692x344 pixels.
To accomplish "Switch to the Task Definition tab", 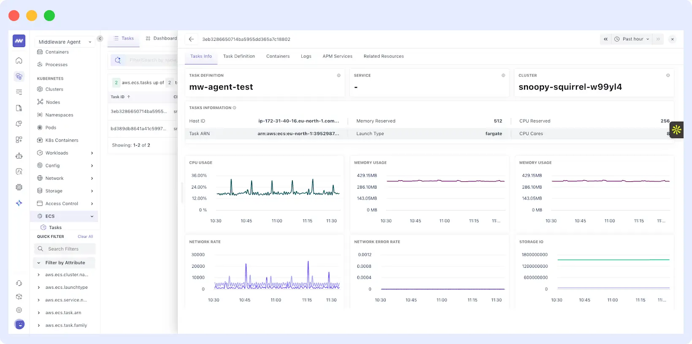I will click(x=239, y=56).
